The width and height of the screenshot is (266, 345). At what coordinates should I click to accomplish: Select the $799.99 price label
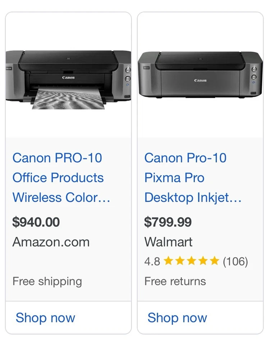[x=168, y=222]
